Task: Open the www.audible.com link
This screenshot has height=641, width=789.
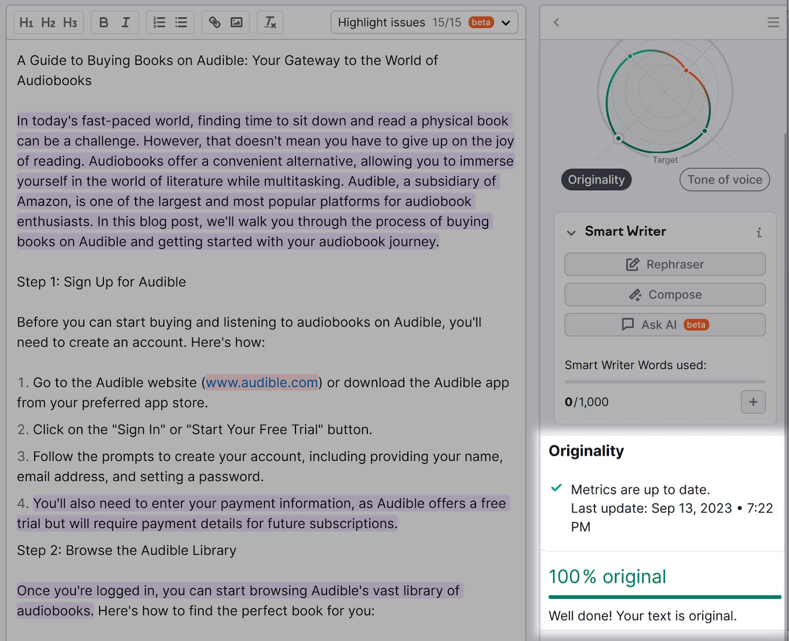Action: (262, 383)
